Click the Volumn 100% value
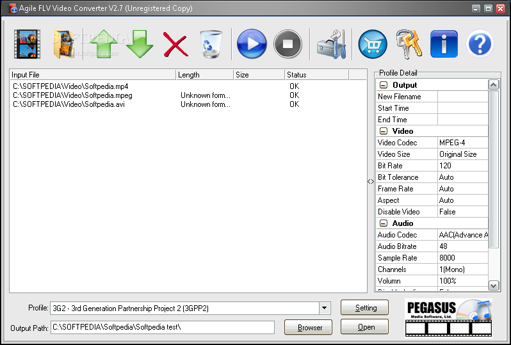Image resolution: width=511 pixels, height=345 pixels. 463,281
